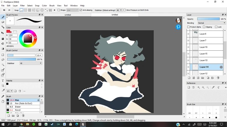Adjust the layer Opacity slider
Viewport: 227px width, 127px height.
point(208,19)
